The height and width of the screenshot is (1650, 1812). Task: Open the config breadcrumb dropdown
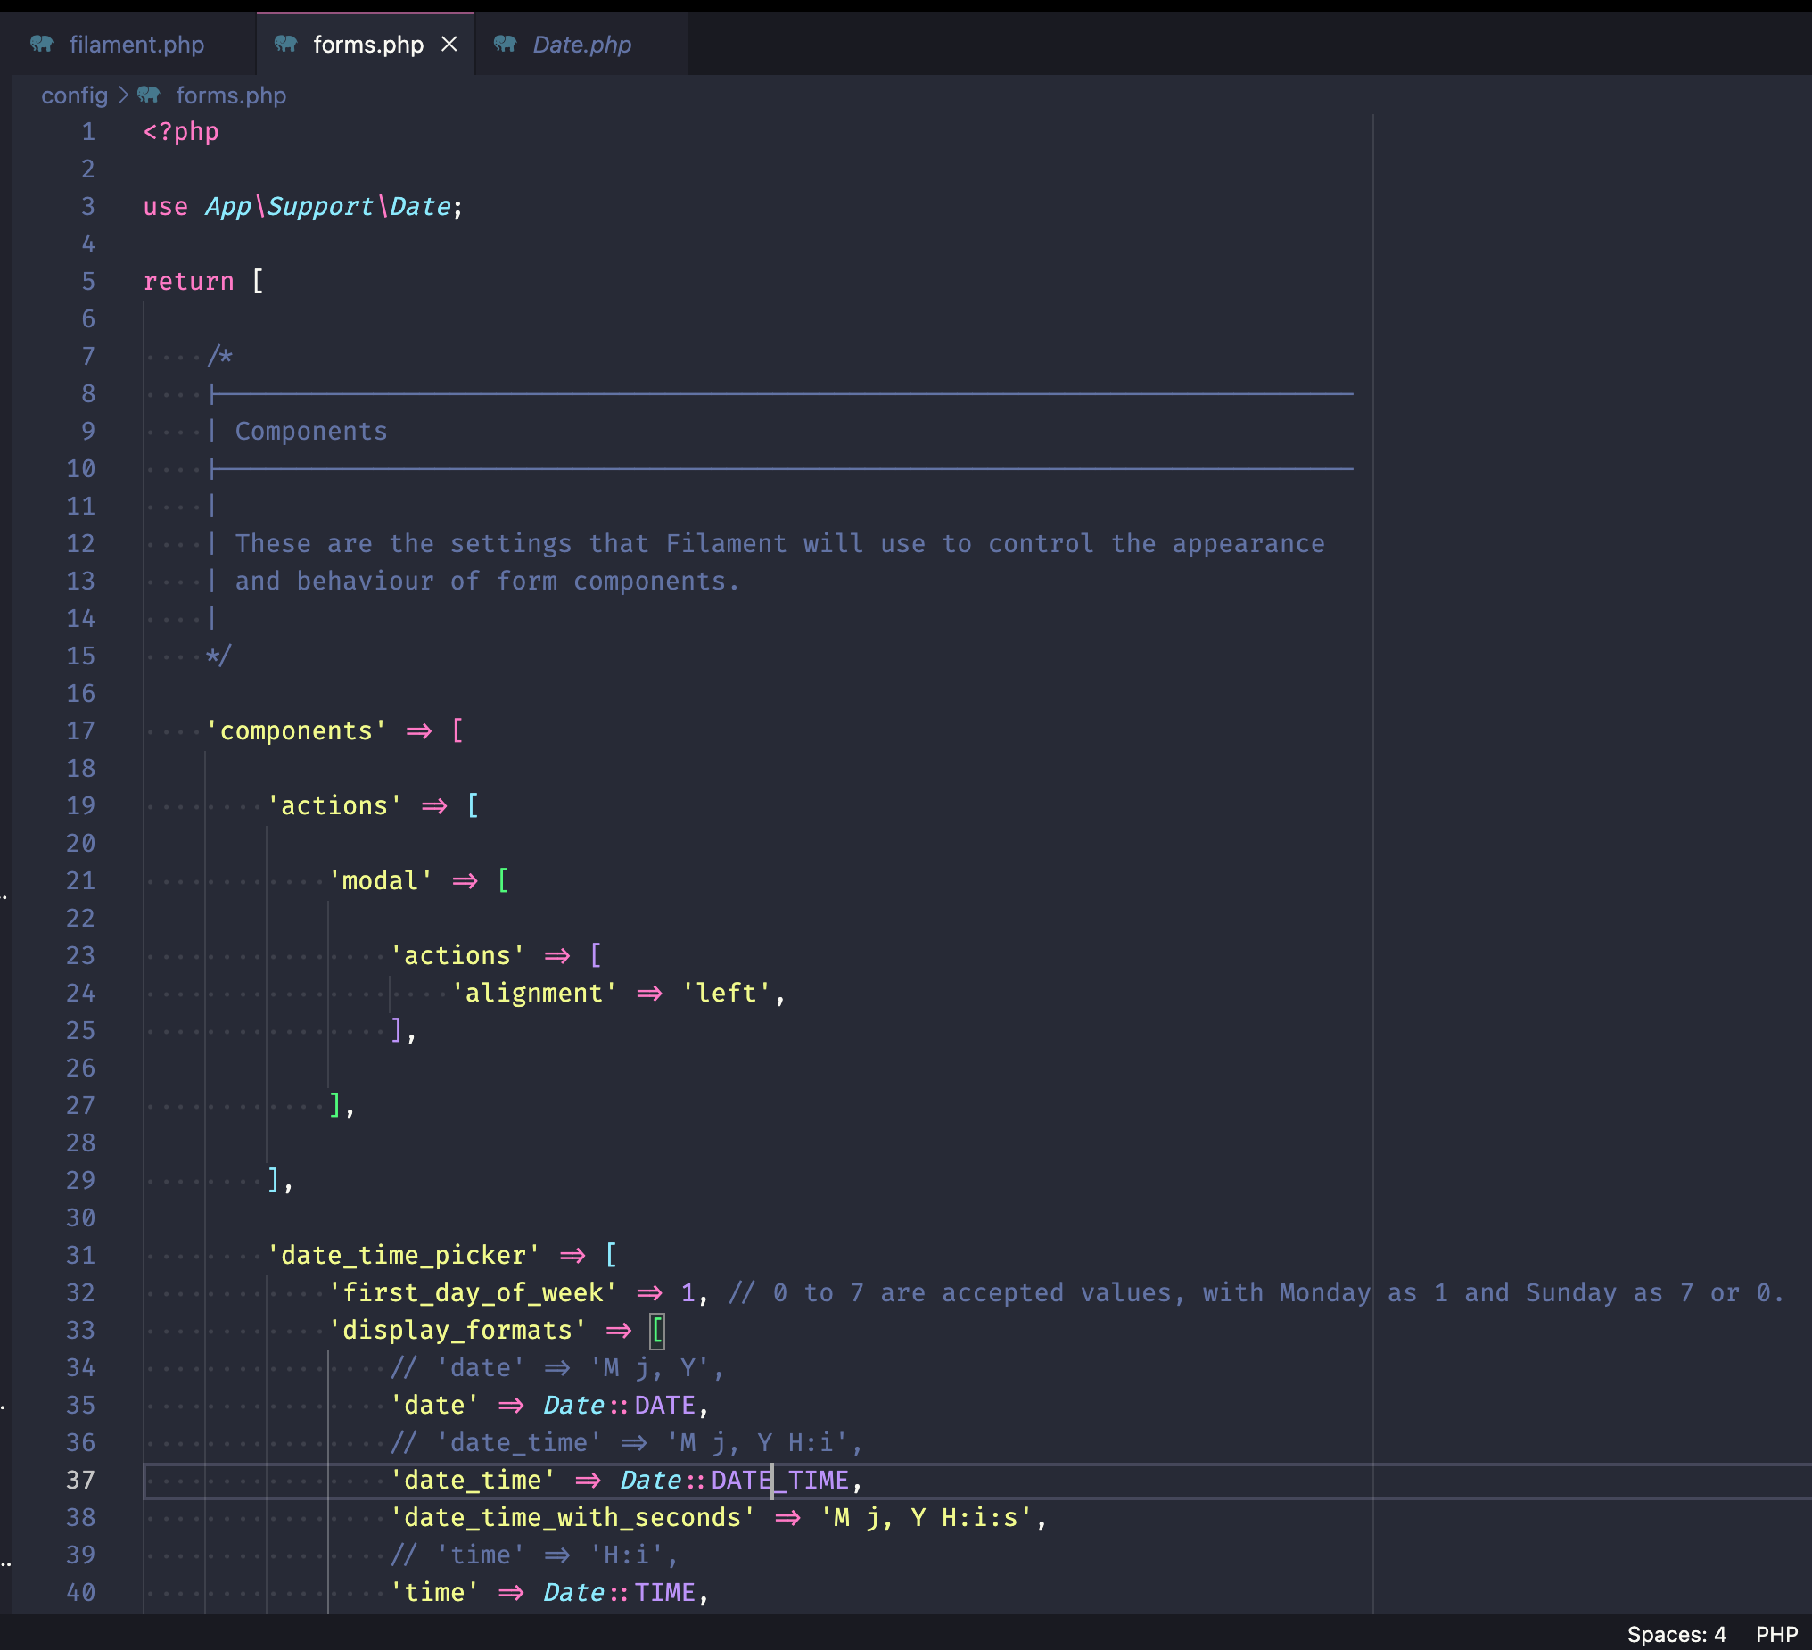coord(73,95)
